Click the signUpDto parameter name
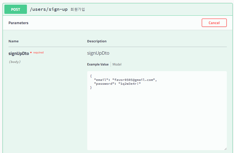Screen dimensions: 234x153 point(19,53)
